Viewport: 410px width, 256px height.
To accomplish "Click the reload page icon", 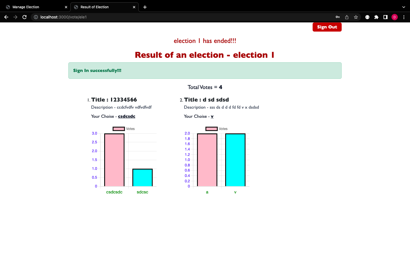I will pyautogui.click(x=24, y=17).
